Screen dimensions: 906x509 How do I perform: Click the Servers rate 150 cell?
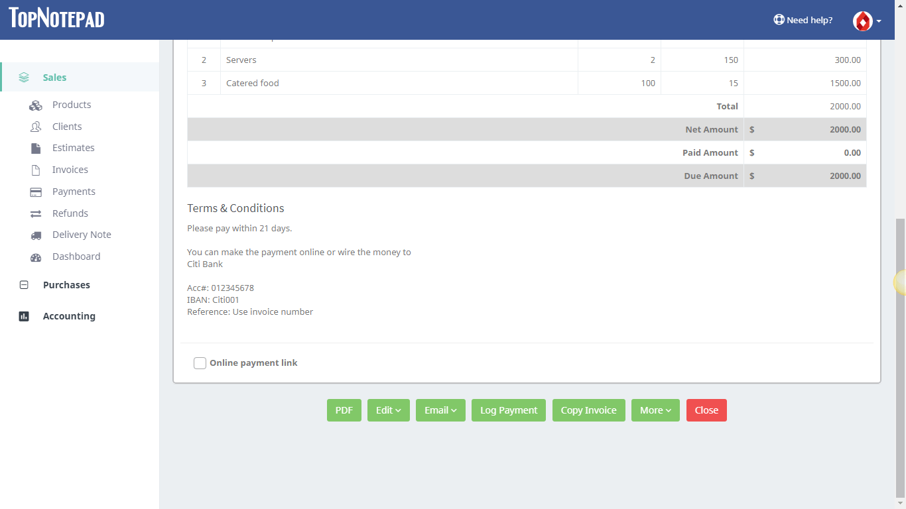tap(731, 60)
